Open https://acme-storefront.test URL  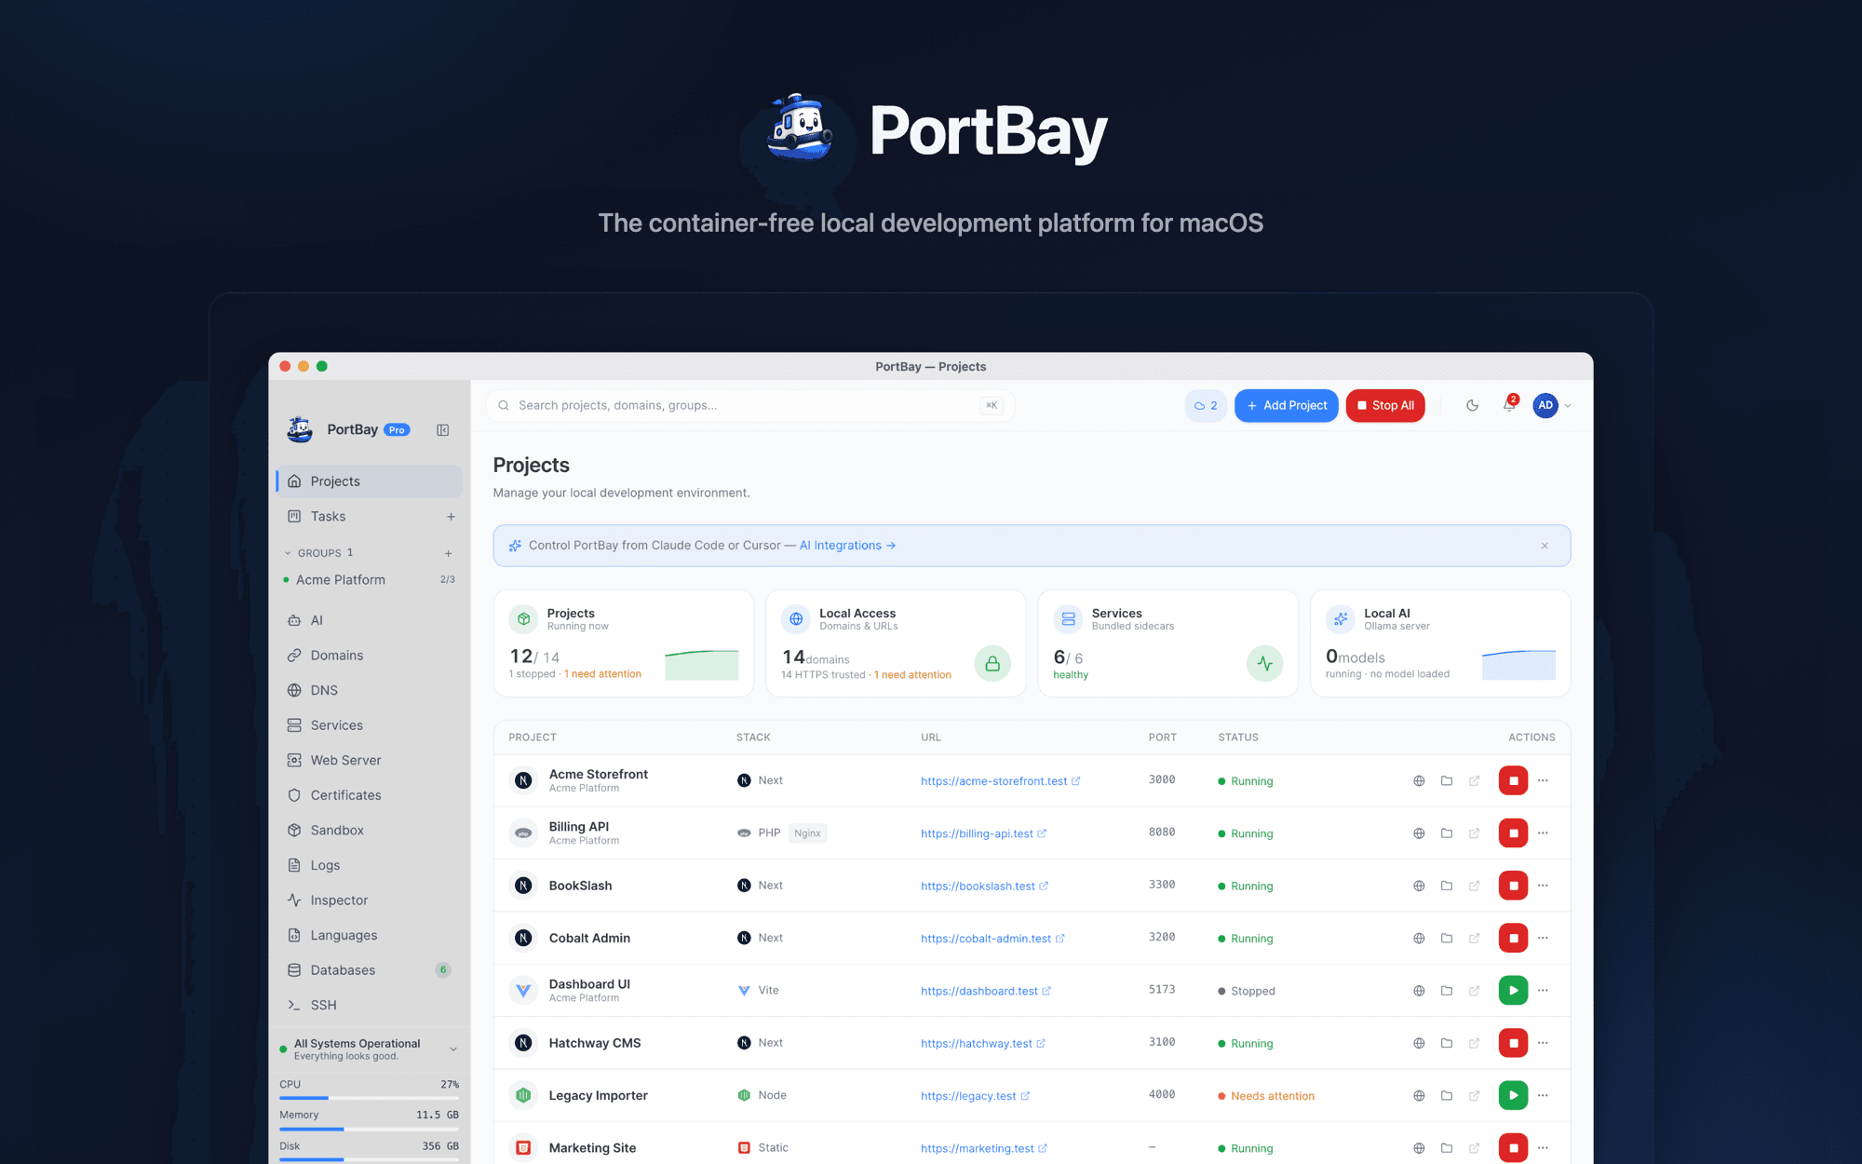[x=1000, y=781]
